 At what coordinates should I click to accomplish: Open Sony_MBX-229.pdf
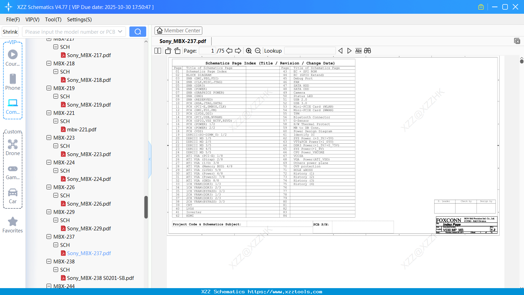click(x=89, y=229)
